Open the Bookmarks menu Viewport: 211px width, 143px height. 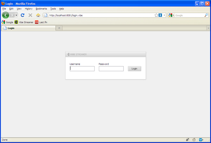tap(41, 9)
